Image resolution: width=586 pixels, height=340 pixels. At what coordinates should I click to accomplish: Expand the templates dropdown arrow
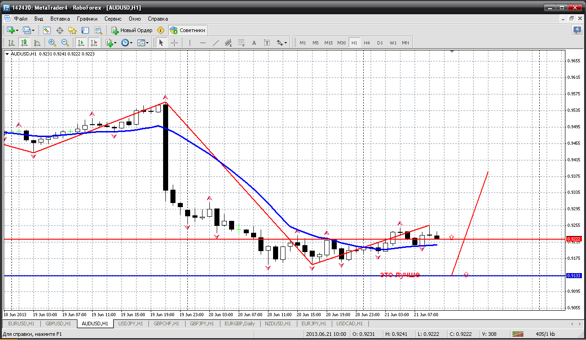[x=148, y=43]
